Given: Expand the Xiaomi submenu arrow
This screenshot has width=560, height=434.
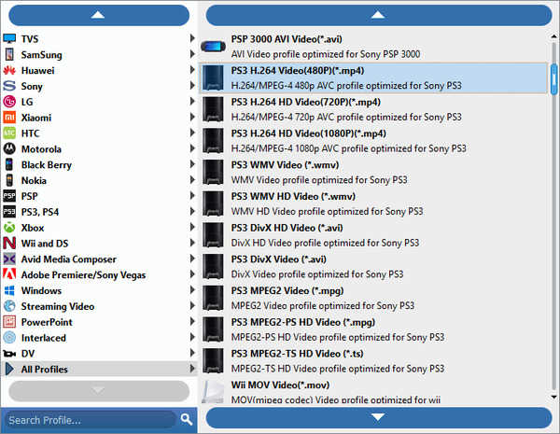Looking at the screenshot, I should point(192,117).
